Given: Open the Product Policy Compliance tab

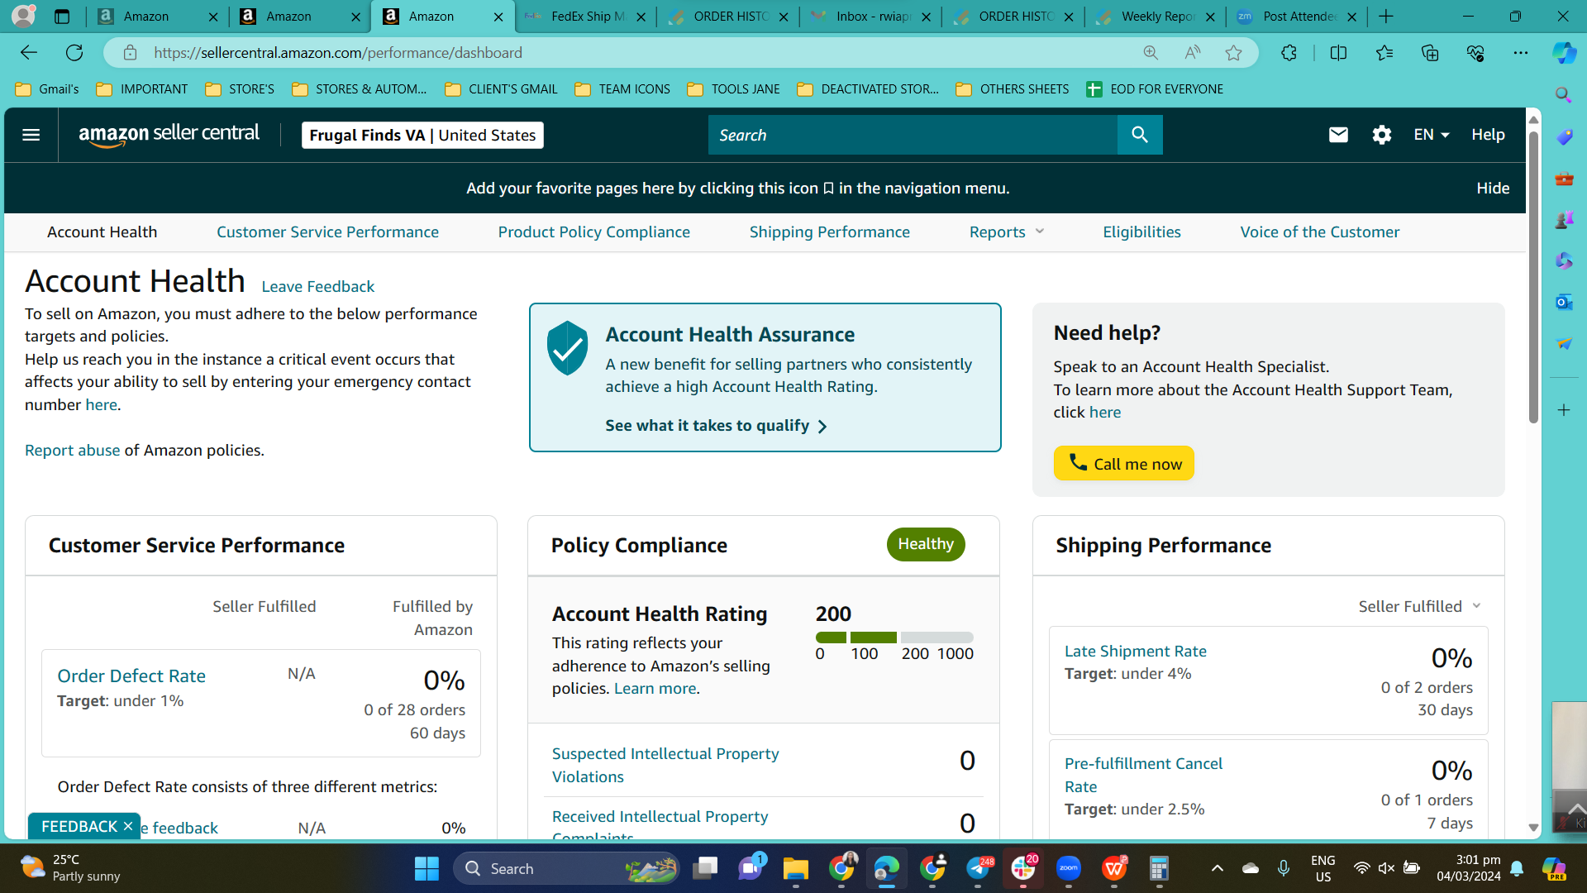Looking at the screenshot, I should [593, 232].
